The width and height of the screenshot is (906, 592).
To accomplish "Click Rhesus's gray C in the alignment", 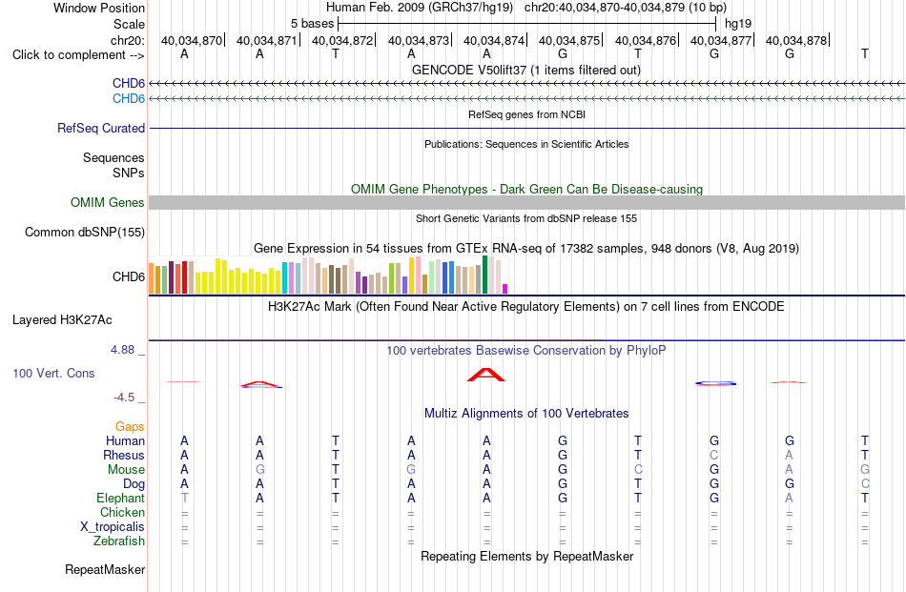I will [714, 455].
